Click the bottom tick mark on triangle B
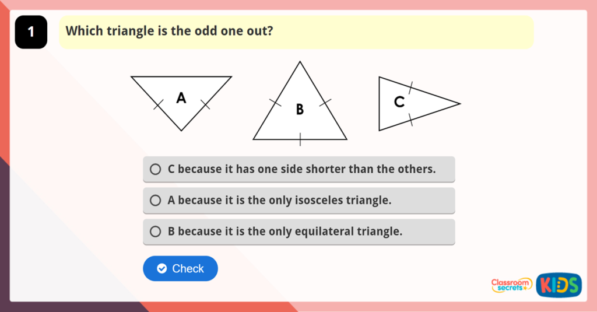The width and height of the screenshot is (597, 312). (300, 139)
